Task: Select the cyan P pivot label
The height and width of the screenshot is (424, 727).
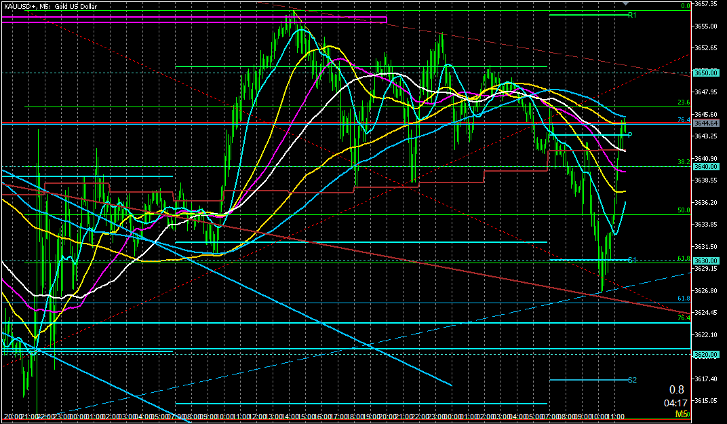Action: pos(630,135)
